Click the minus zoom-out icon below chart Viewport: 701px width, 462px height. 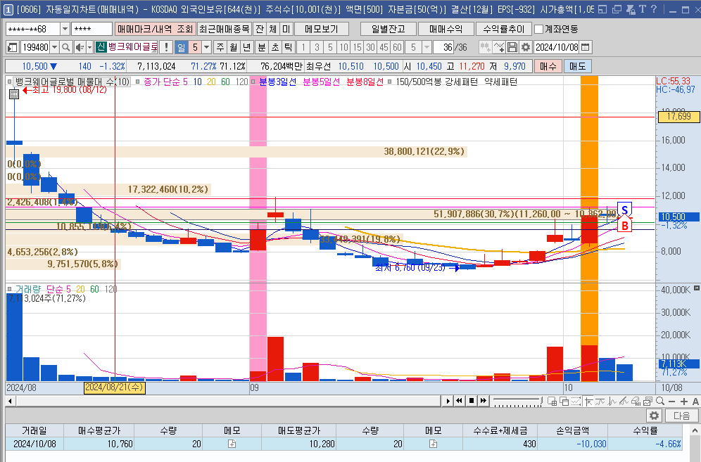click(x=671, y=402)
